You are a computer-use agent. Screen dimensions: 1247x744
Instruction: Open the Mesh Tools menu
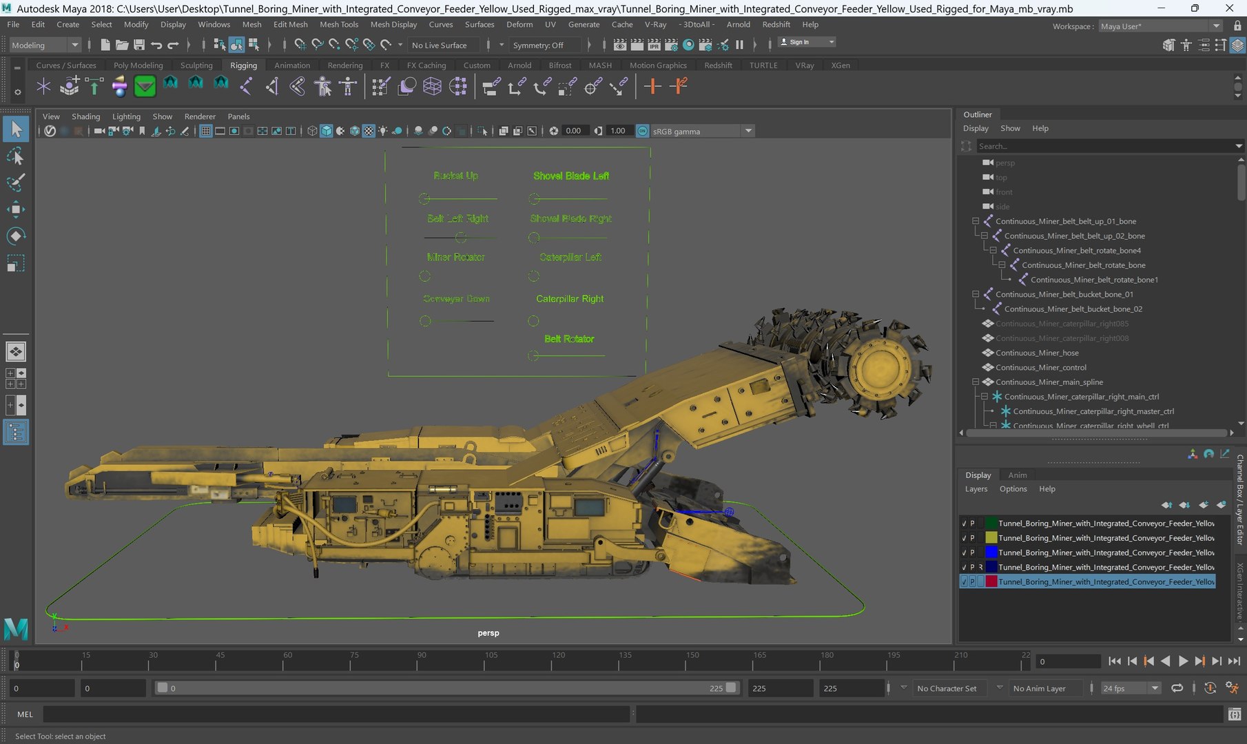(339, 24)
